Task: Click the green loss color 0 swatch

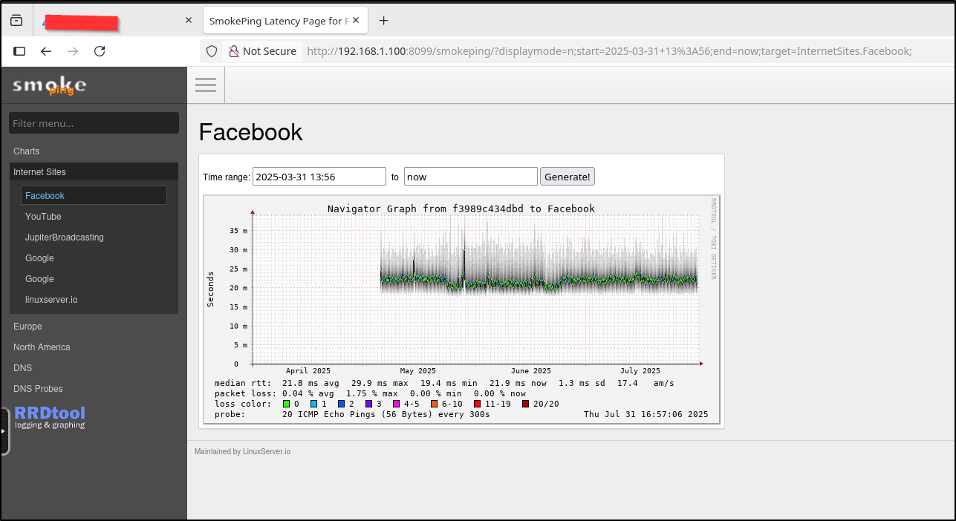Action: point(287,404)
